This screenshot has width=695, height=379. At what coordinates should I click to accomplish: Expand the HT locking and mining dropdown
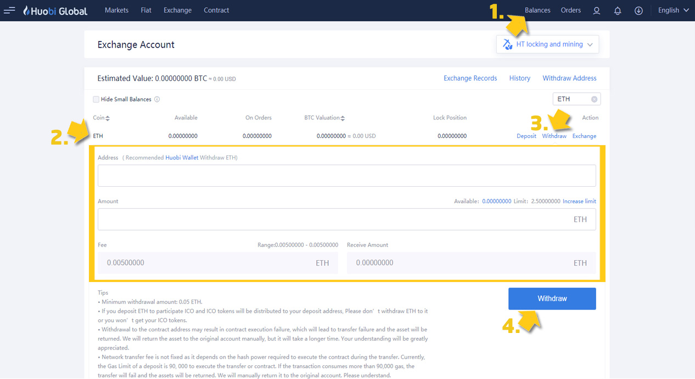[x=590, y=44]
